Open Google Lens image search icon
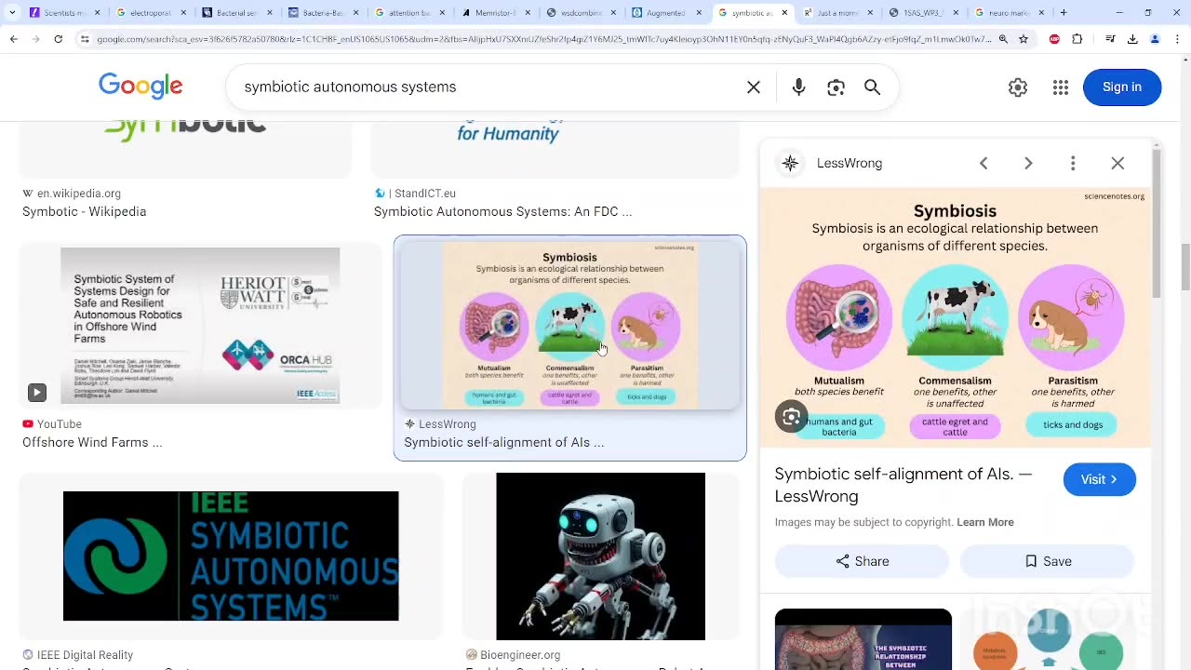 (x=836, y=87)
